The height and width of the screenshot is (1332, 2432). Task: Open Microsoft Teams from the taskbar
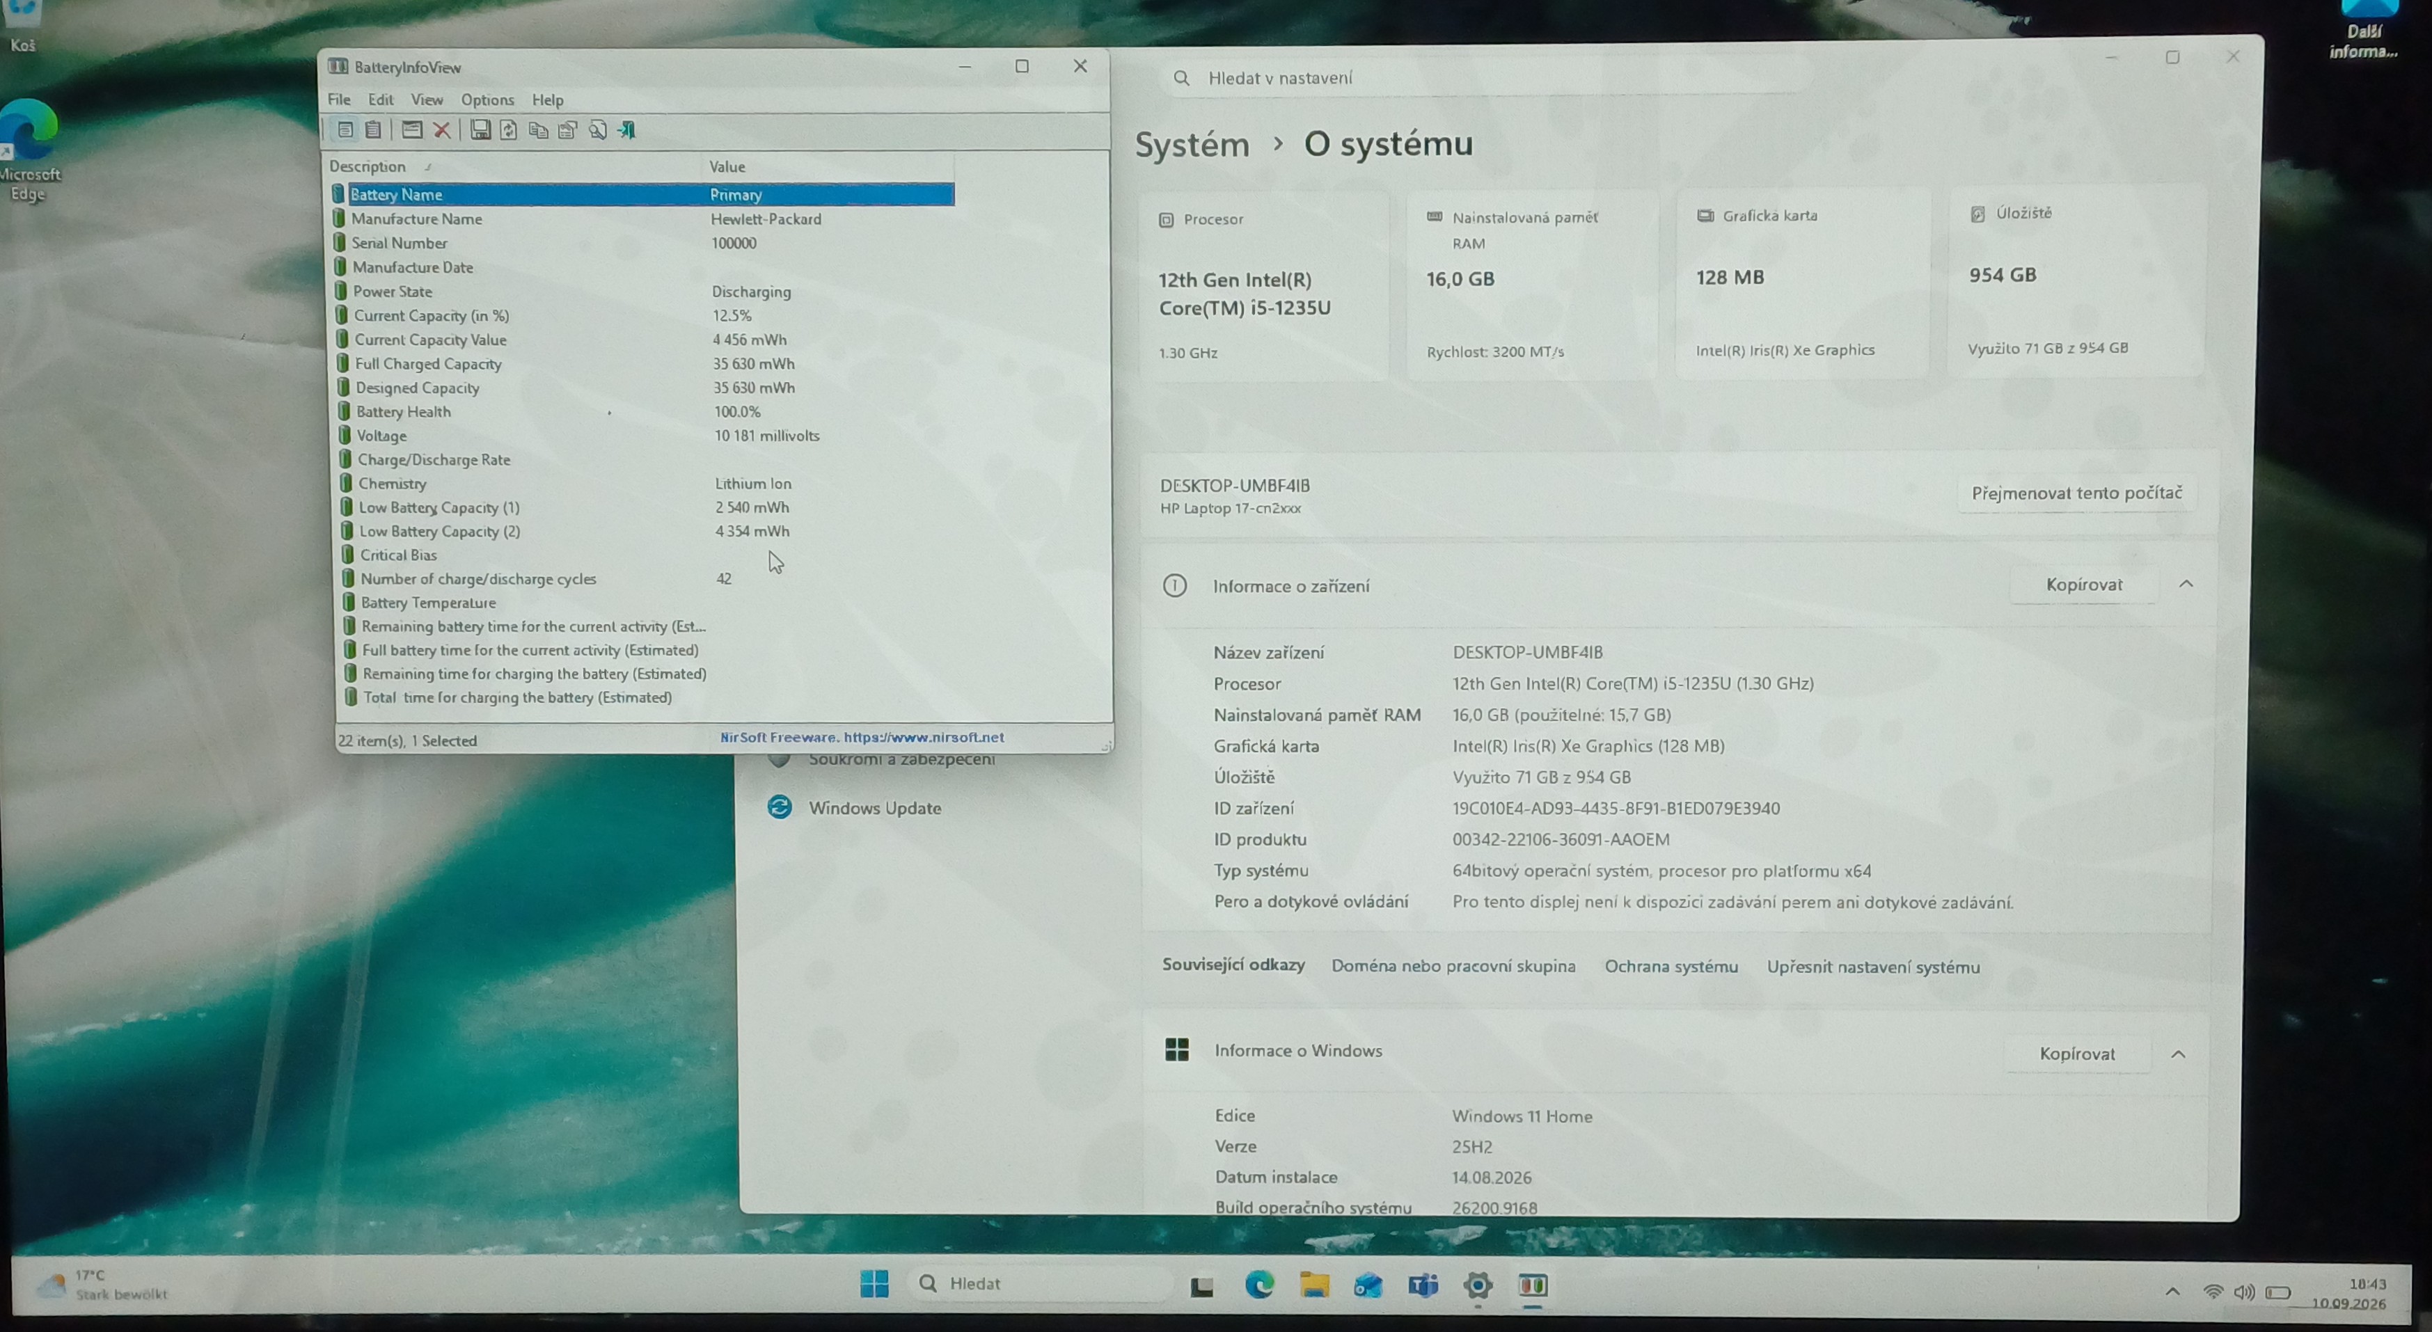pyautogui.click(x=1423, y=1285)
